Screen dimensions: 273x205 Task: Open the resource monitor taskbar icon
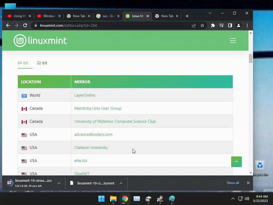137,199
